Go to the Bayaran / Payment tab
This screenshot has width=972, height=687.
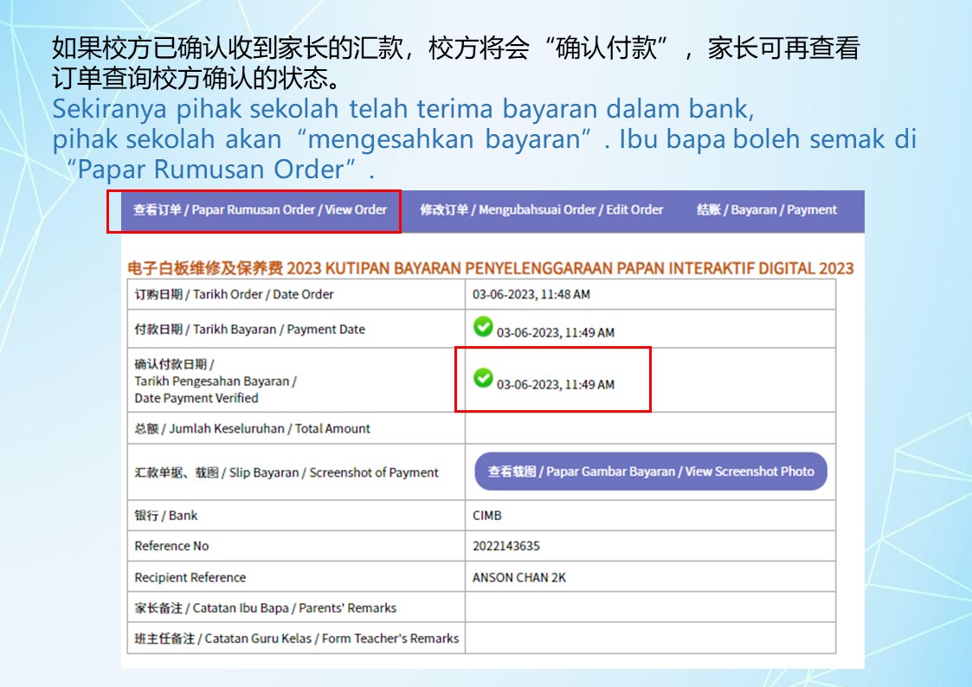(x=767, y=210)
